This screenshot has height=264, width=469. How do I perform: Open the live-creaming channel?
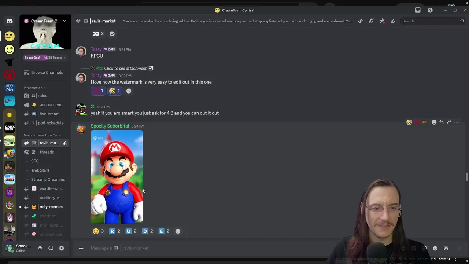(45, 114)
